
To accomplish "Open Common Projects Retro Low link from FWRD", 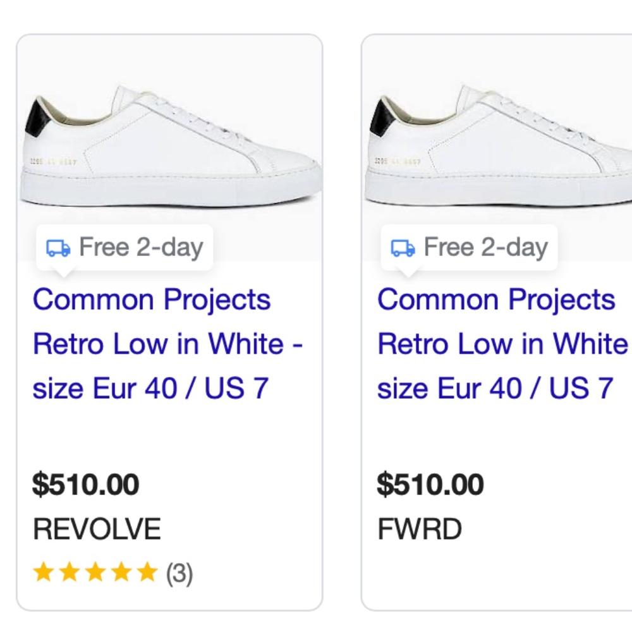I will tap(504, 343).
